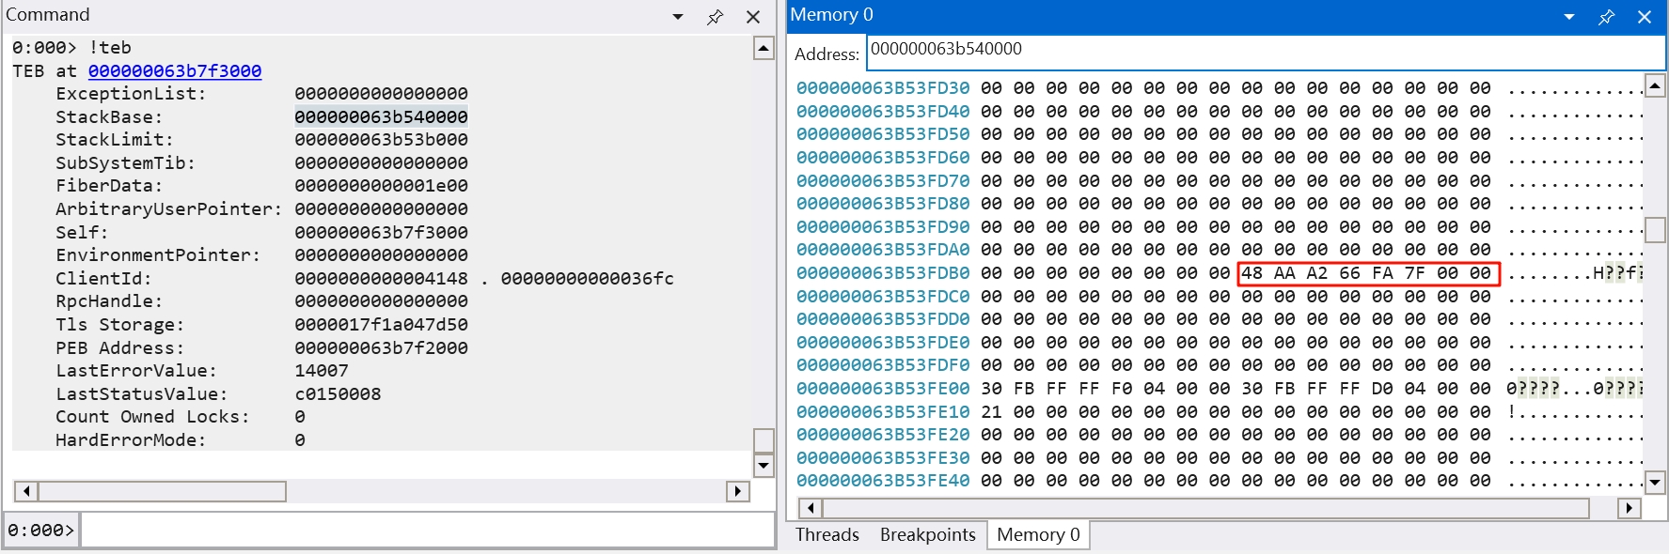Viewport: 1669px width, 554px height.
Task: Open Memory 0 window position dropdown arrow
Action: 1568,17
